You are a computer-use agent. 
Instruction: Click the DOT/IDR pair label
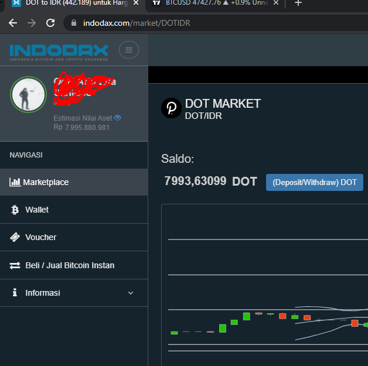[x=203, y=116]
